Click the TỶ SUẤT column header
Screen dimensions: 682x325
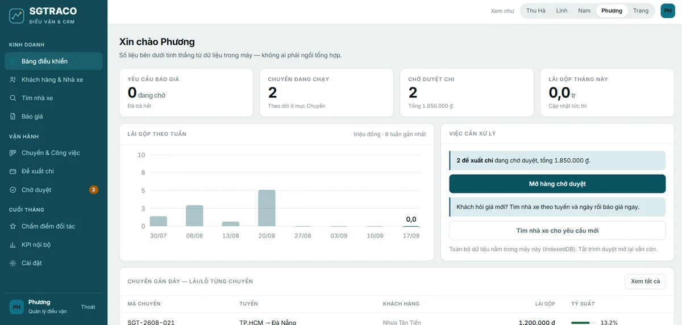click(x=583, y=303)
